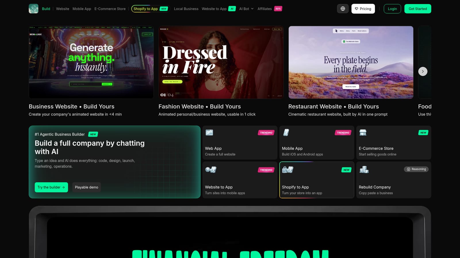Click 'Start selling goods online' text
460x258 pixels.
click(377, 154)
